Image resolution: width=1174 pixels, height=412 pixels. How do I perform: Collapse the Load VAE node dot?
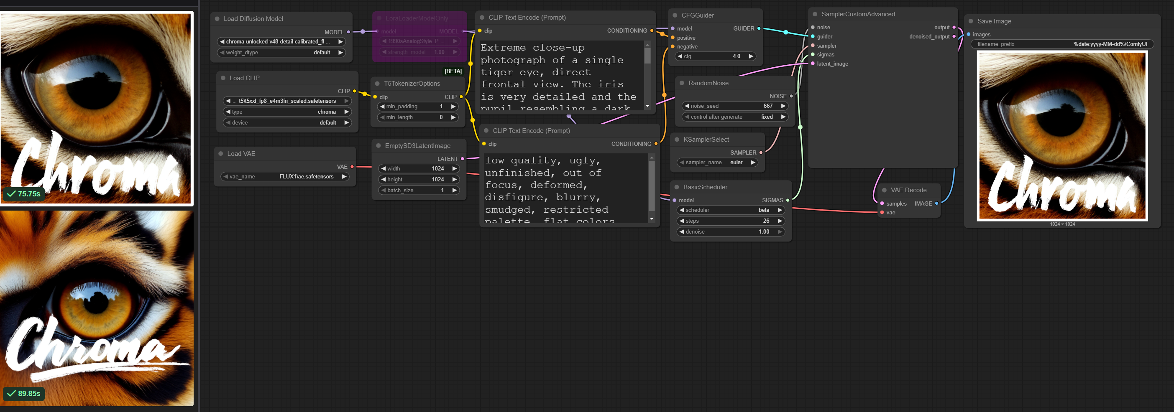[x=221, y=153]
